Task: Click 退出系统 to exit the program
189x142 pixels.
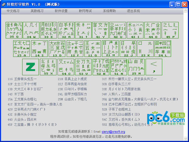Action: point(133,11)
